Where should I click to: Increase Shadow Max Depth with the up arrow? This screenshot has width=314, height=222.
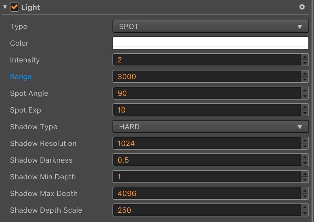click(x=305, y=190)
